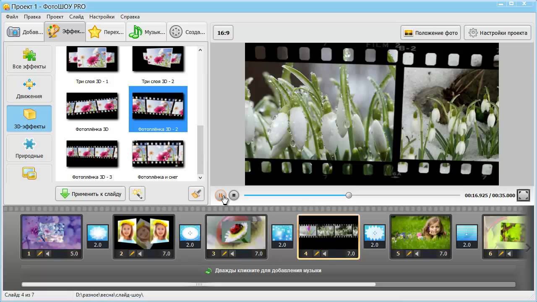The image size is (537, 302).
Task: Click the magic wand random effect icon
Action: click(x=137, y=194)
